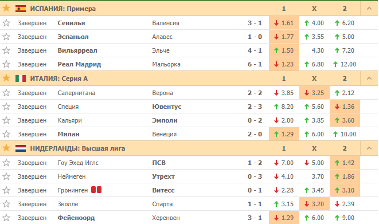Open the Милан vs Венеция match
The height and width of the screenshot is (224, 379).
coord(189,134)
